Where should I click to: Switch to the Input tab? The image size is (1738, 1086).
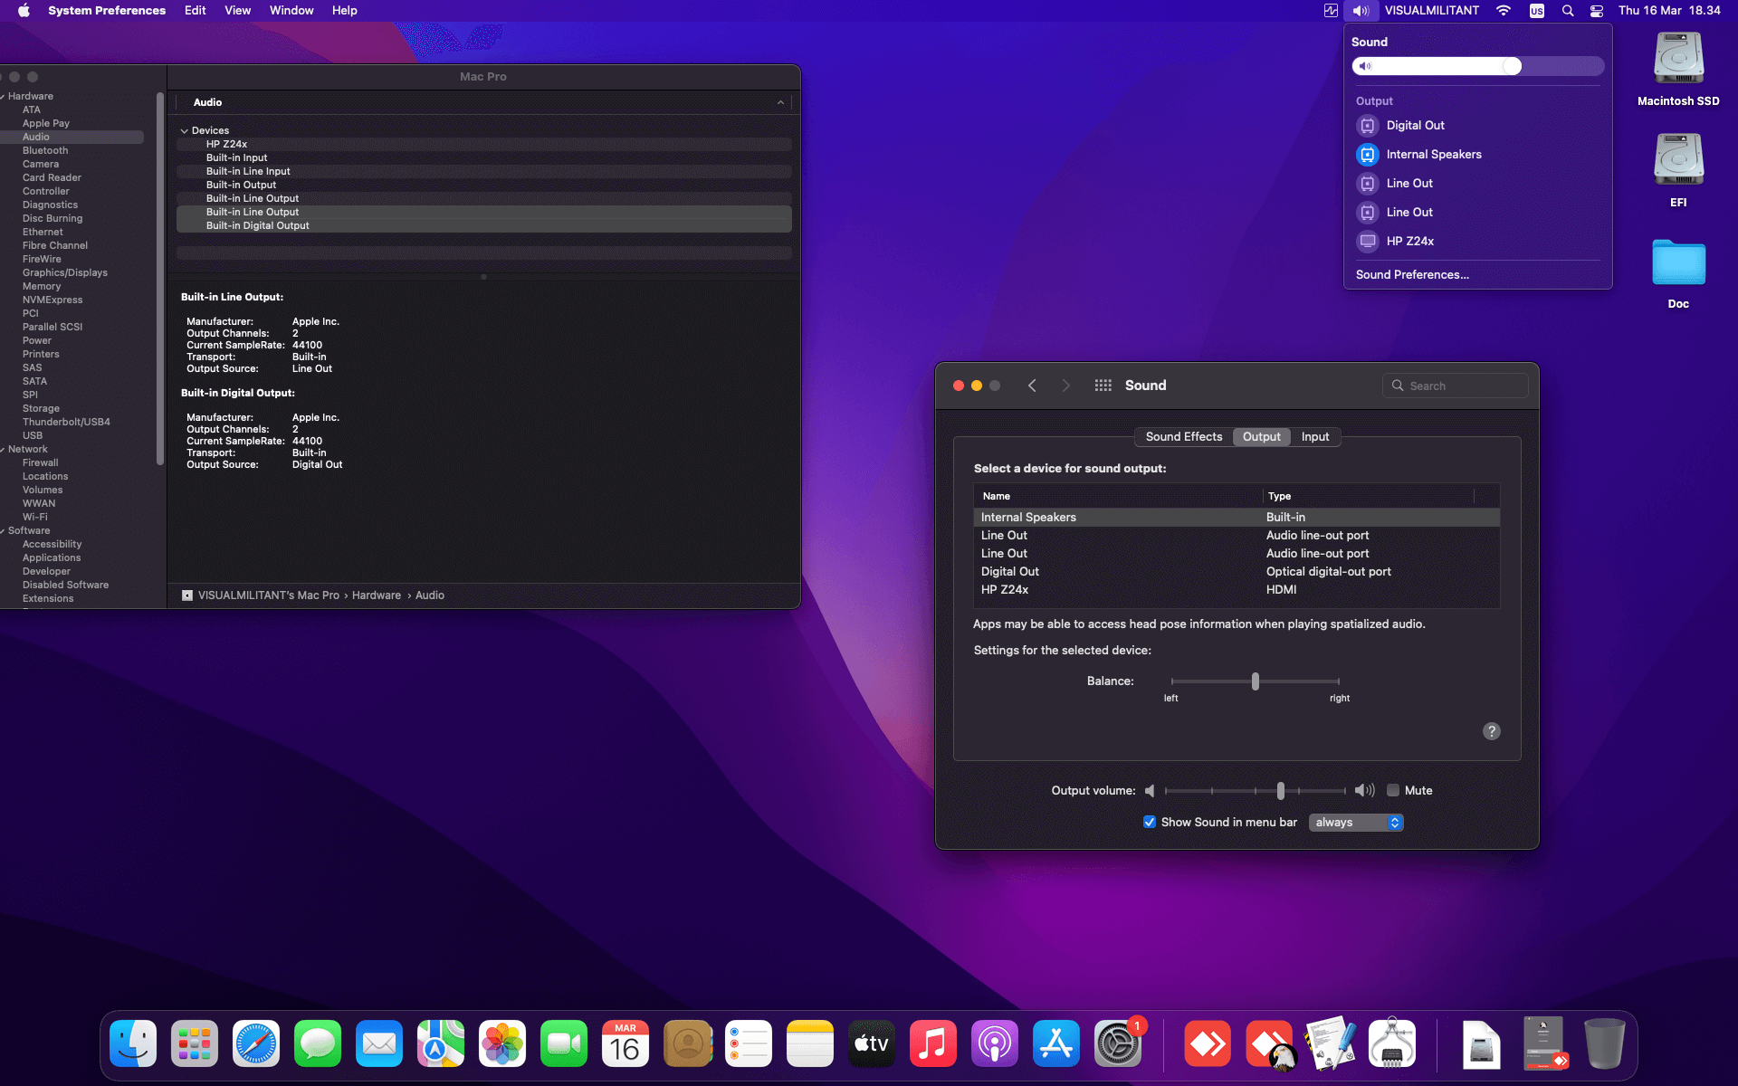tap(1314, 436)
